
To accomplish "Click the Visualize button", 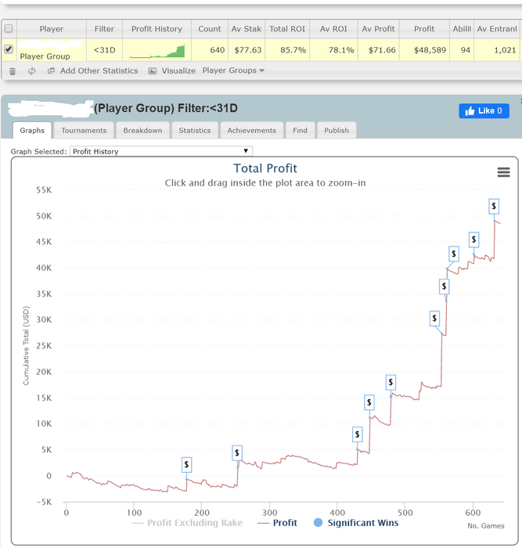I will (x=172, y=71).
